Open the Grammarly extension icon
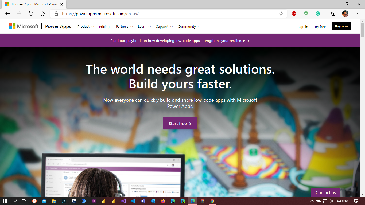The height and width of the screenshot is (205, 365). coord(318,14)
